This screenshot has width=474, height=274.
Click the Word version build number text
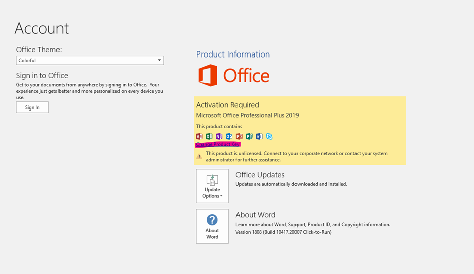pos(283,232)
